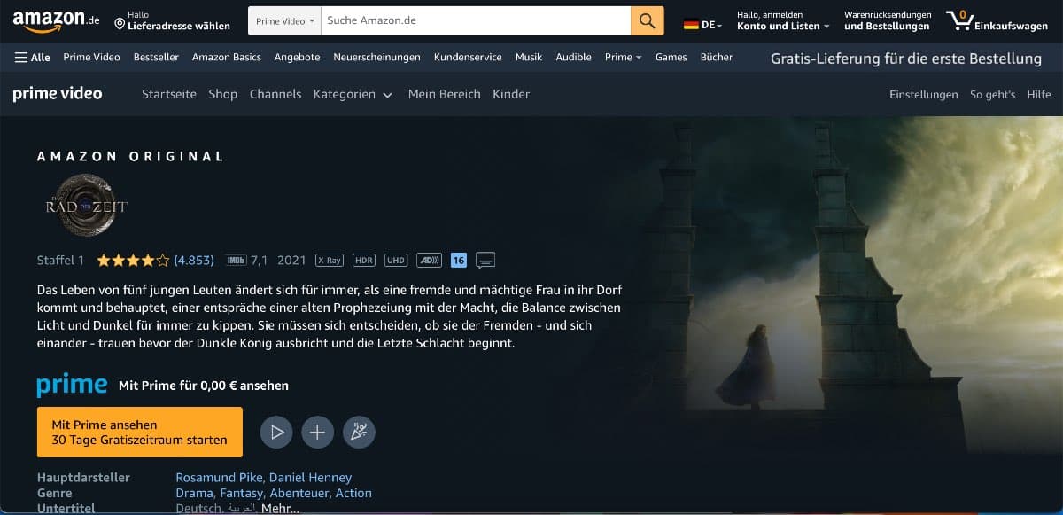The width and height of the screenshot is (1063, 515).
Task: Click the Daniel Henney link
Action: pos(310,477)
